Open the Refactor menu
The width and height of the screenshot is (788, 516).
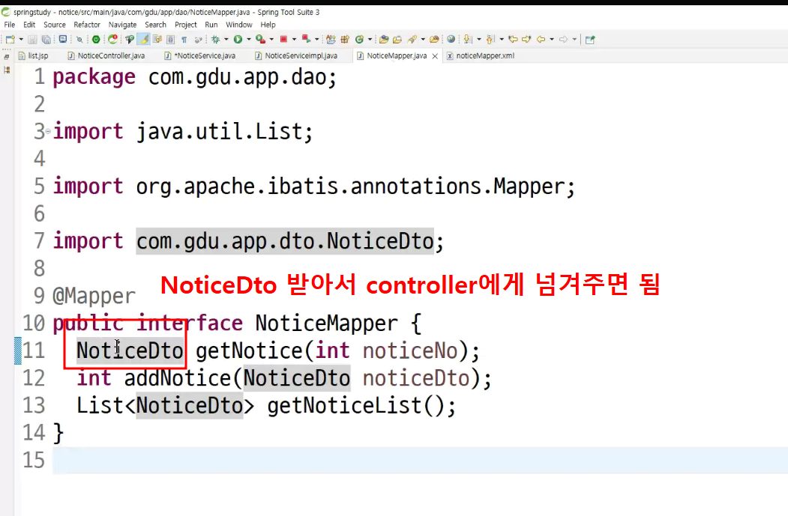click(x=87, y=25)
